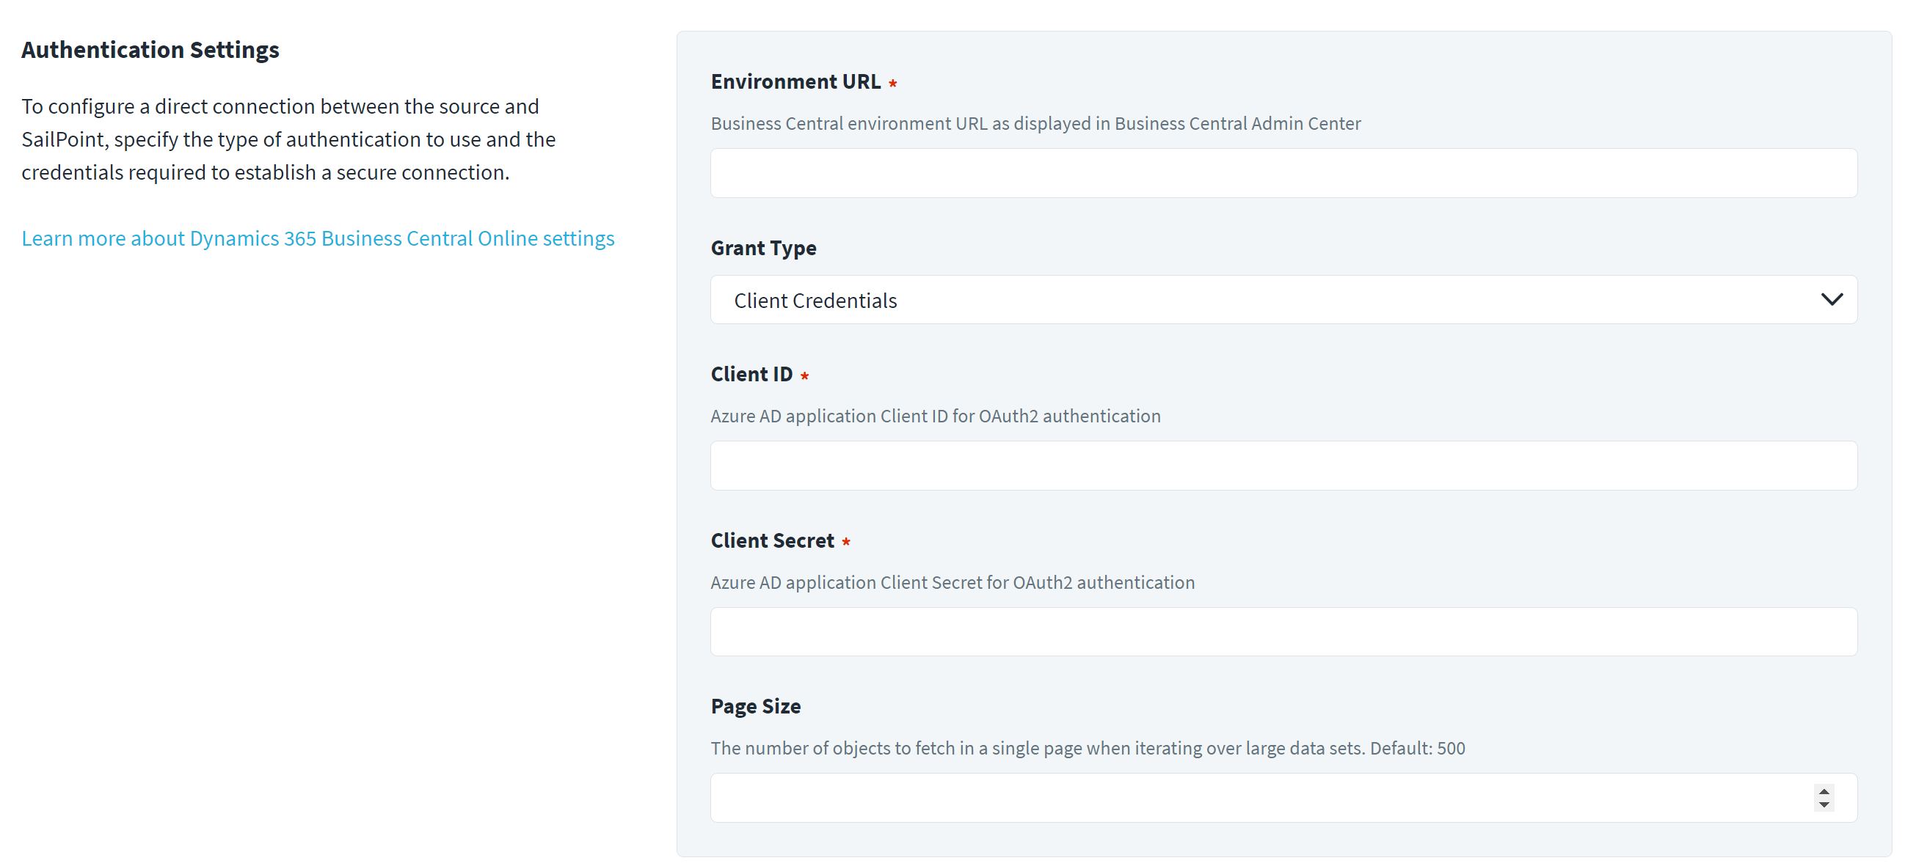This screenshot has width=1905, height=866.
Task: Click the Grant Type label
Action: click(x=763, y=248)
